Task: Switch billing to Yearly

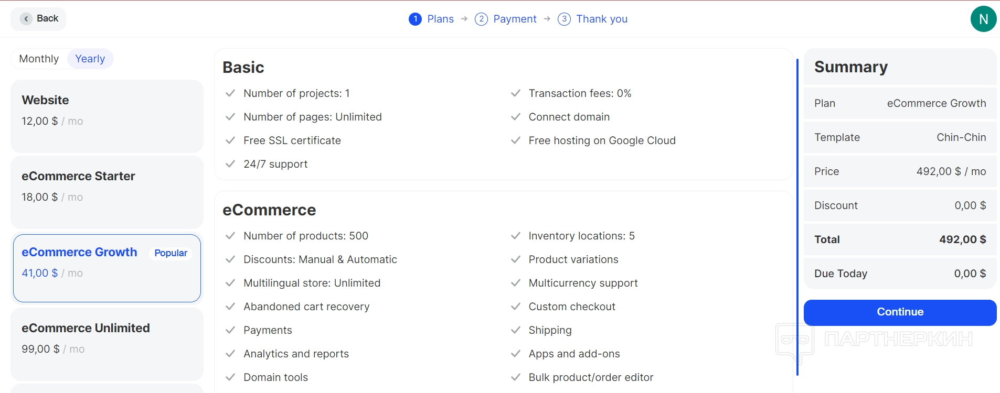Action: tap(90, 59)
